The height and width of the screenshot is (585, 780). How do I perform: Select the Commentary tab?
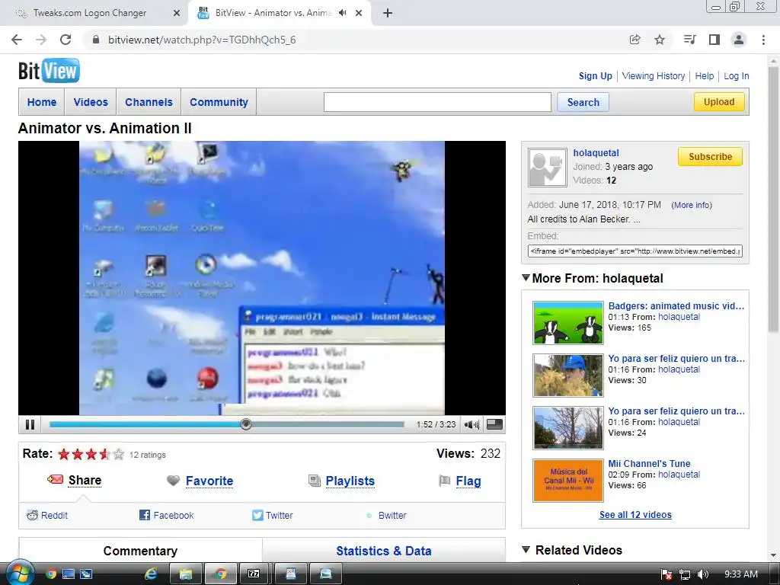(140, 551)
